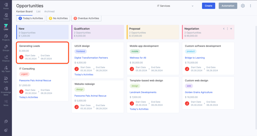Click the settings gear next to Automation

pos(243,6)
